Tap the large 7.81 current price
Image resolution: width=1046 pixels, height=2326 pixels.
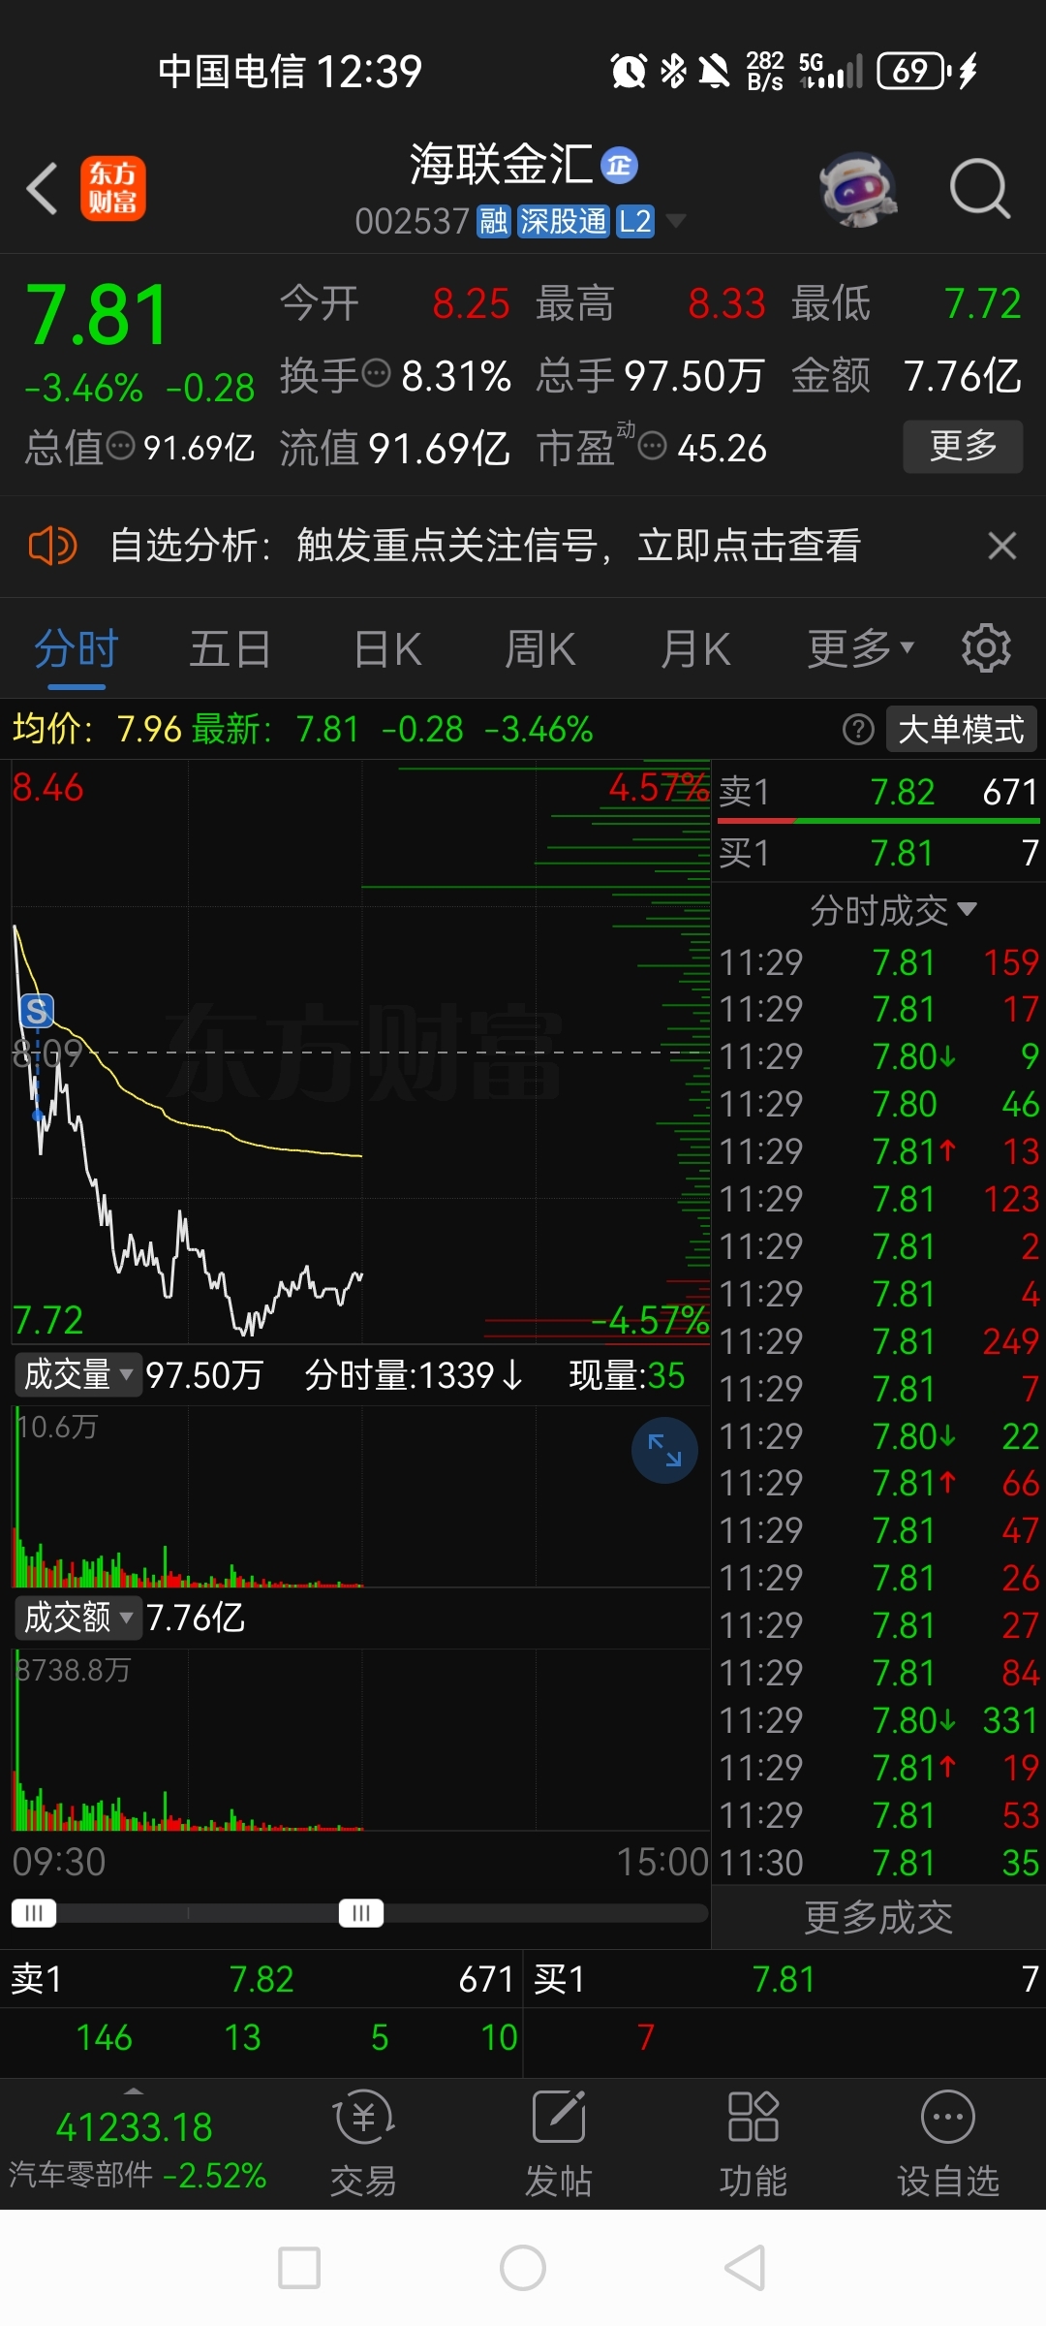coord(98,316)
